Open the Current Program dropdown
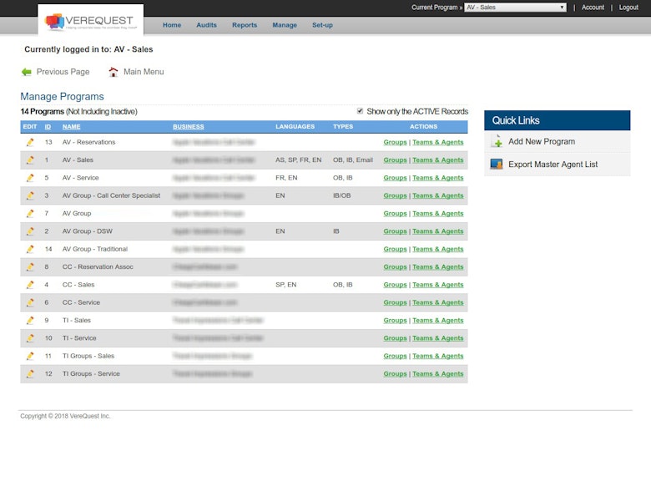 tap(515, 8)
